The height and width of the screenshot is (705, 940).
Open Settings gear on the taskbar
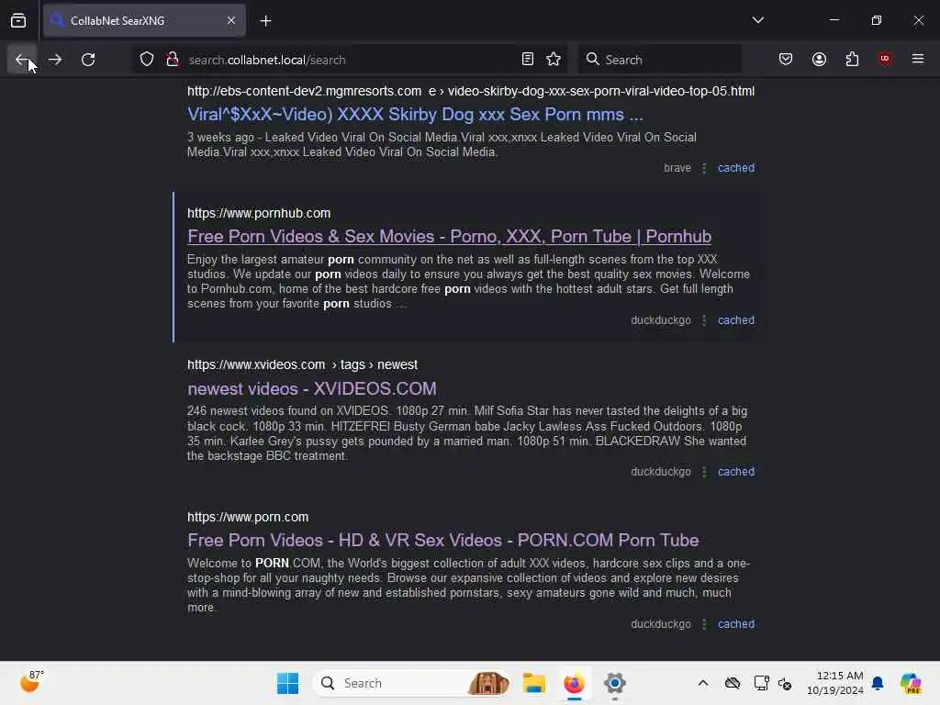[x=614, y=683]
